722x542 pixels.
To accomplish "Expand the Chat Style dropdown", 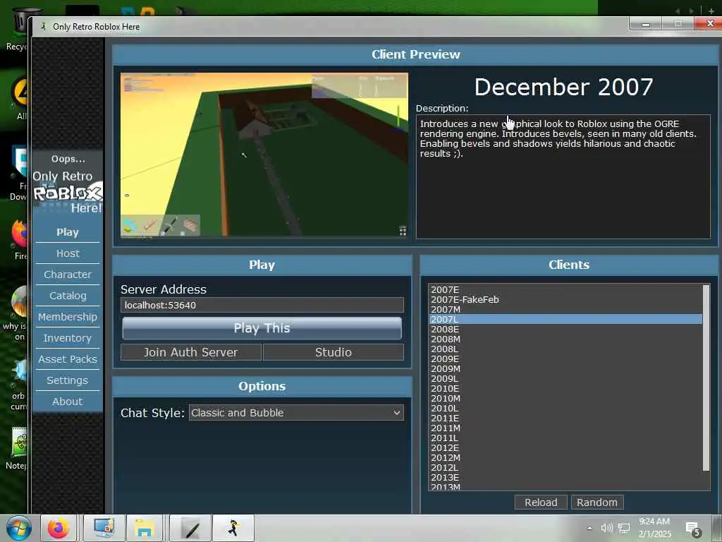I will coord(296,412).
